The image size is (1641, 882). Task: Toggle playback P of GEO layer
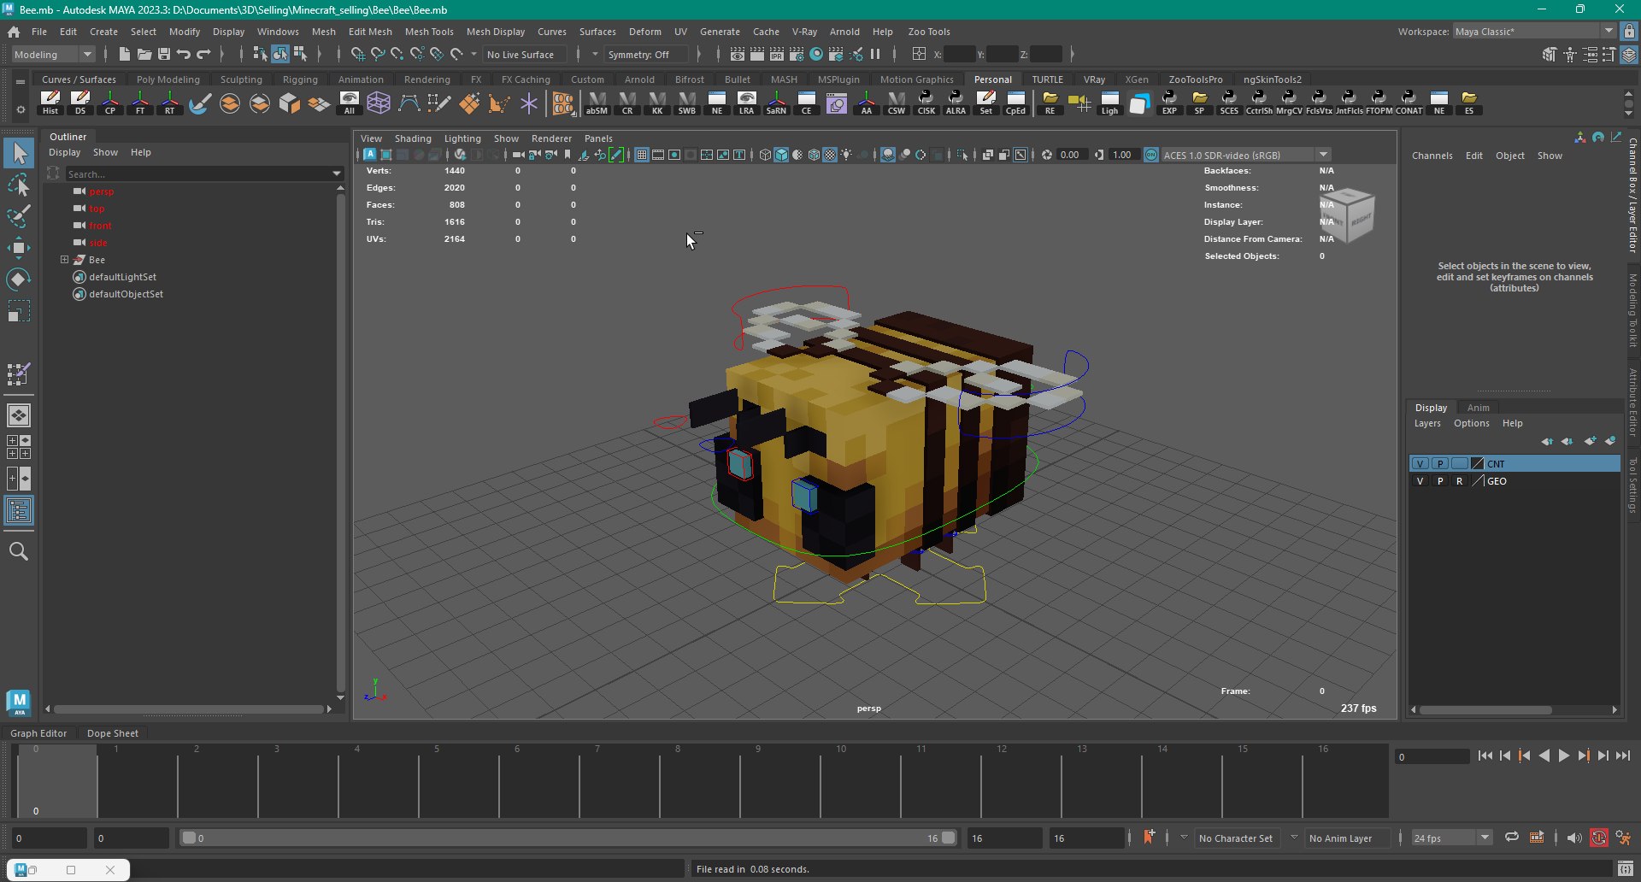1440,481
